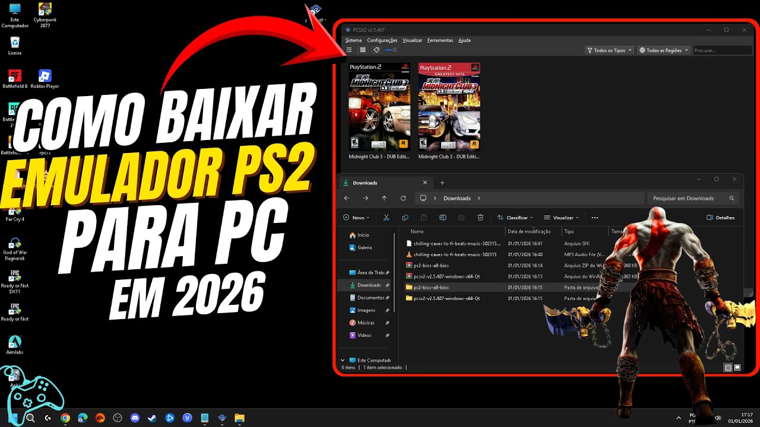The width and height of the screenshot is (760, 427).
Task: Expand the Todos os Tipos filter dropdown
Action: pos(609,50)
